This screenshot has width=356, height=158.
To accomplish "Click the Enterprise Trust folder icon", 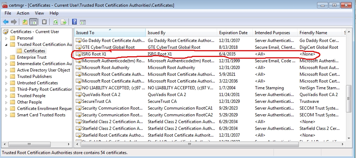I will (13, 57).
